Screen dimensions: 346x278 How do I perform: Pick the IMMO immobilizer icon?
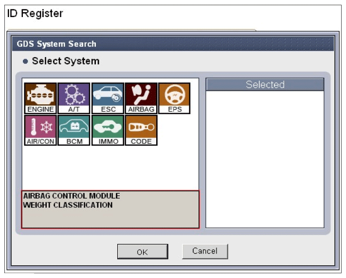(x=108, y=130)
